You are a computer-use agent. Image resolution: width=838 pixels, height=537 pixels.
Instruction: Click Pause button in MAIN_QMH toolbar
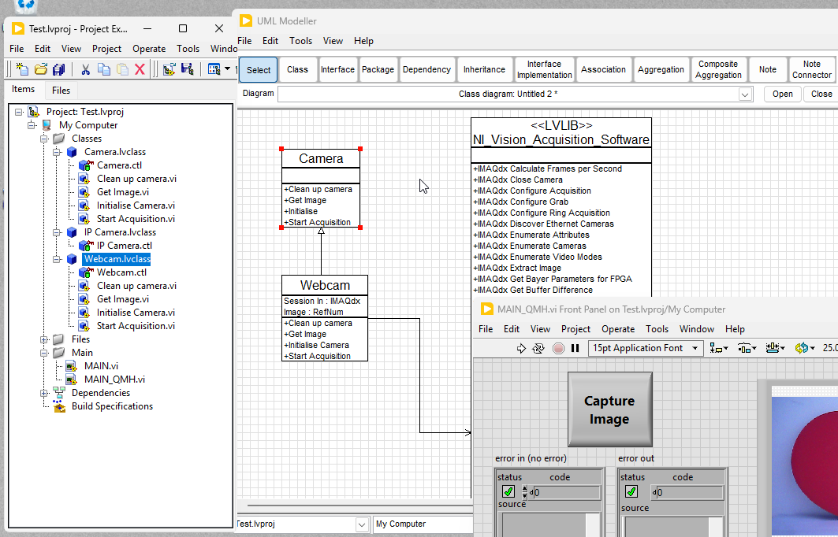pyautogui.click(x=575, y=348)
